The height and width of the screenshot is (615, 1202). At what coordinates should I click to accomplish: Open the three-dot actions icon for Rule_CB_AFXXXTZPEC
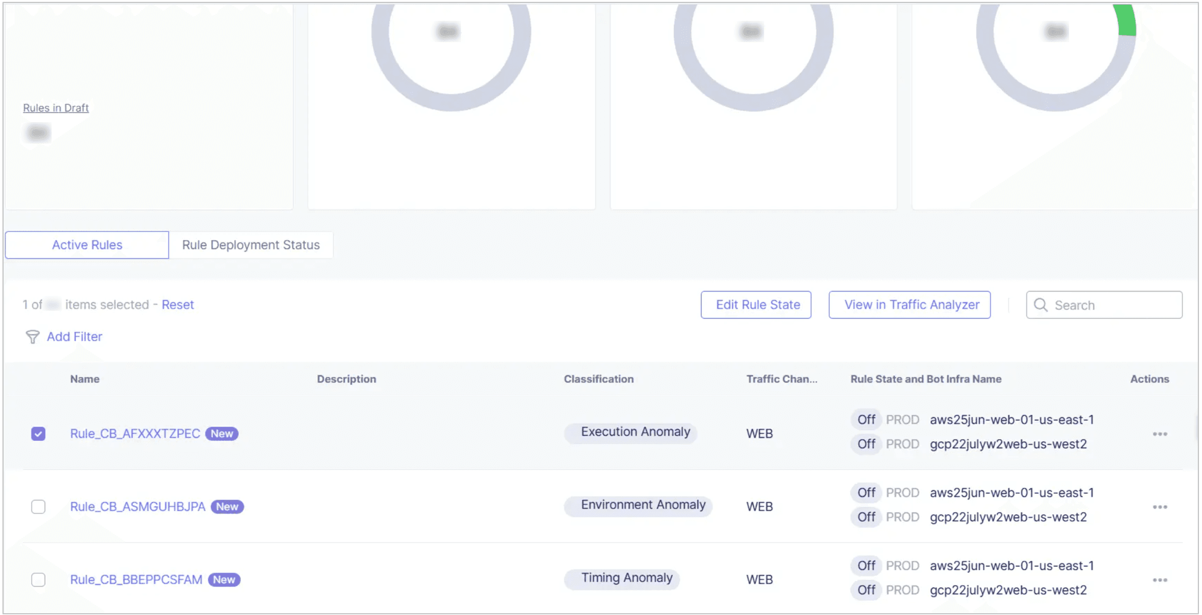click(1160, 434)
